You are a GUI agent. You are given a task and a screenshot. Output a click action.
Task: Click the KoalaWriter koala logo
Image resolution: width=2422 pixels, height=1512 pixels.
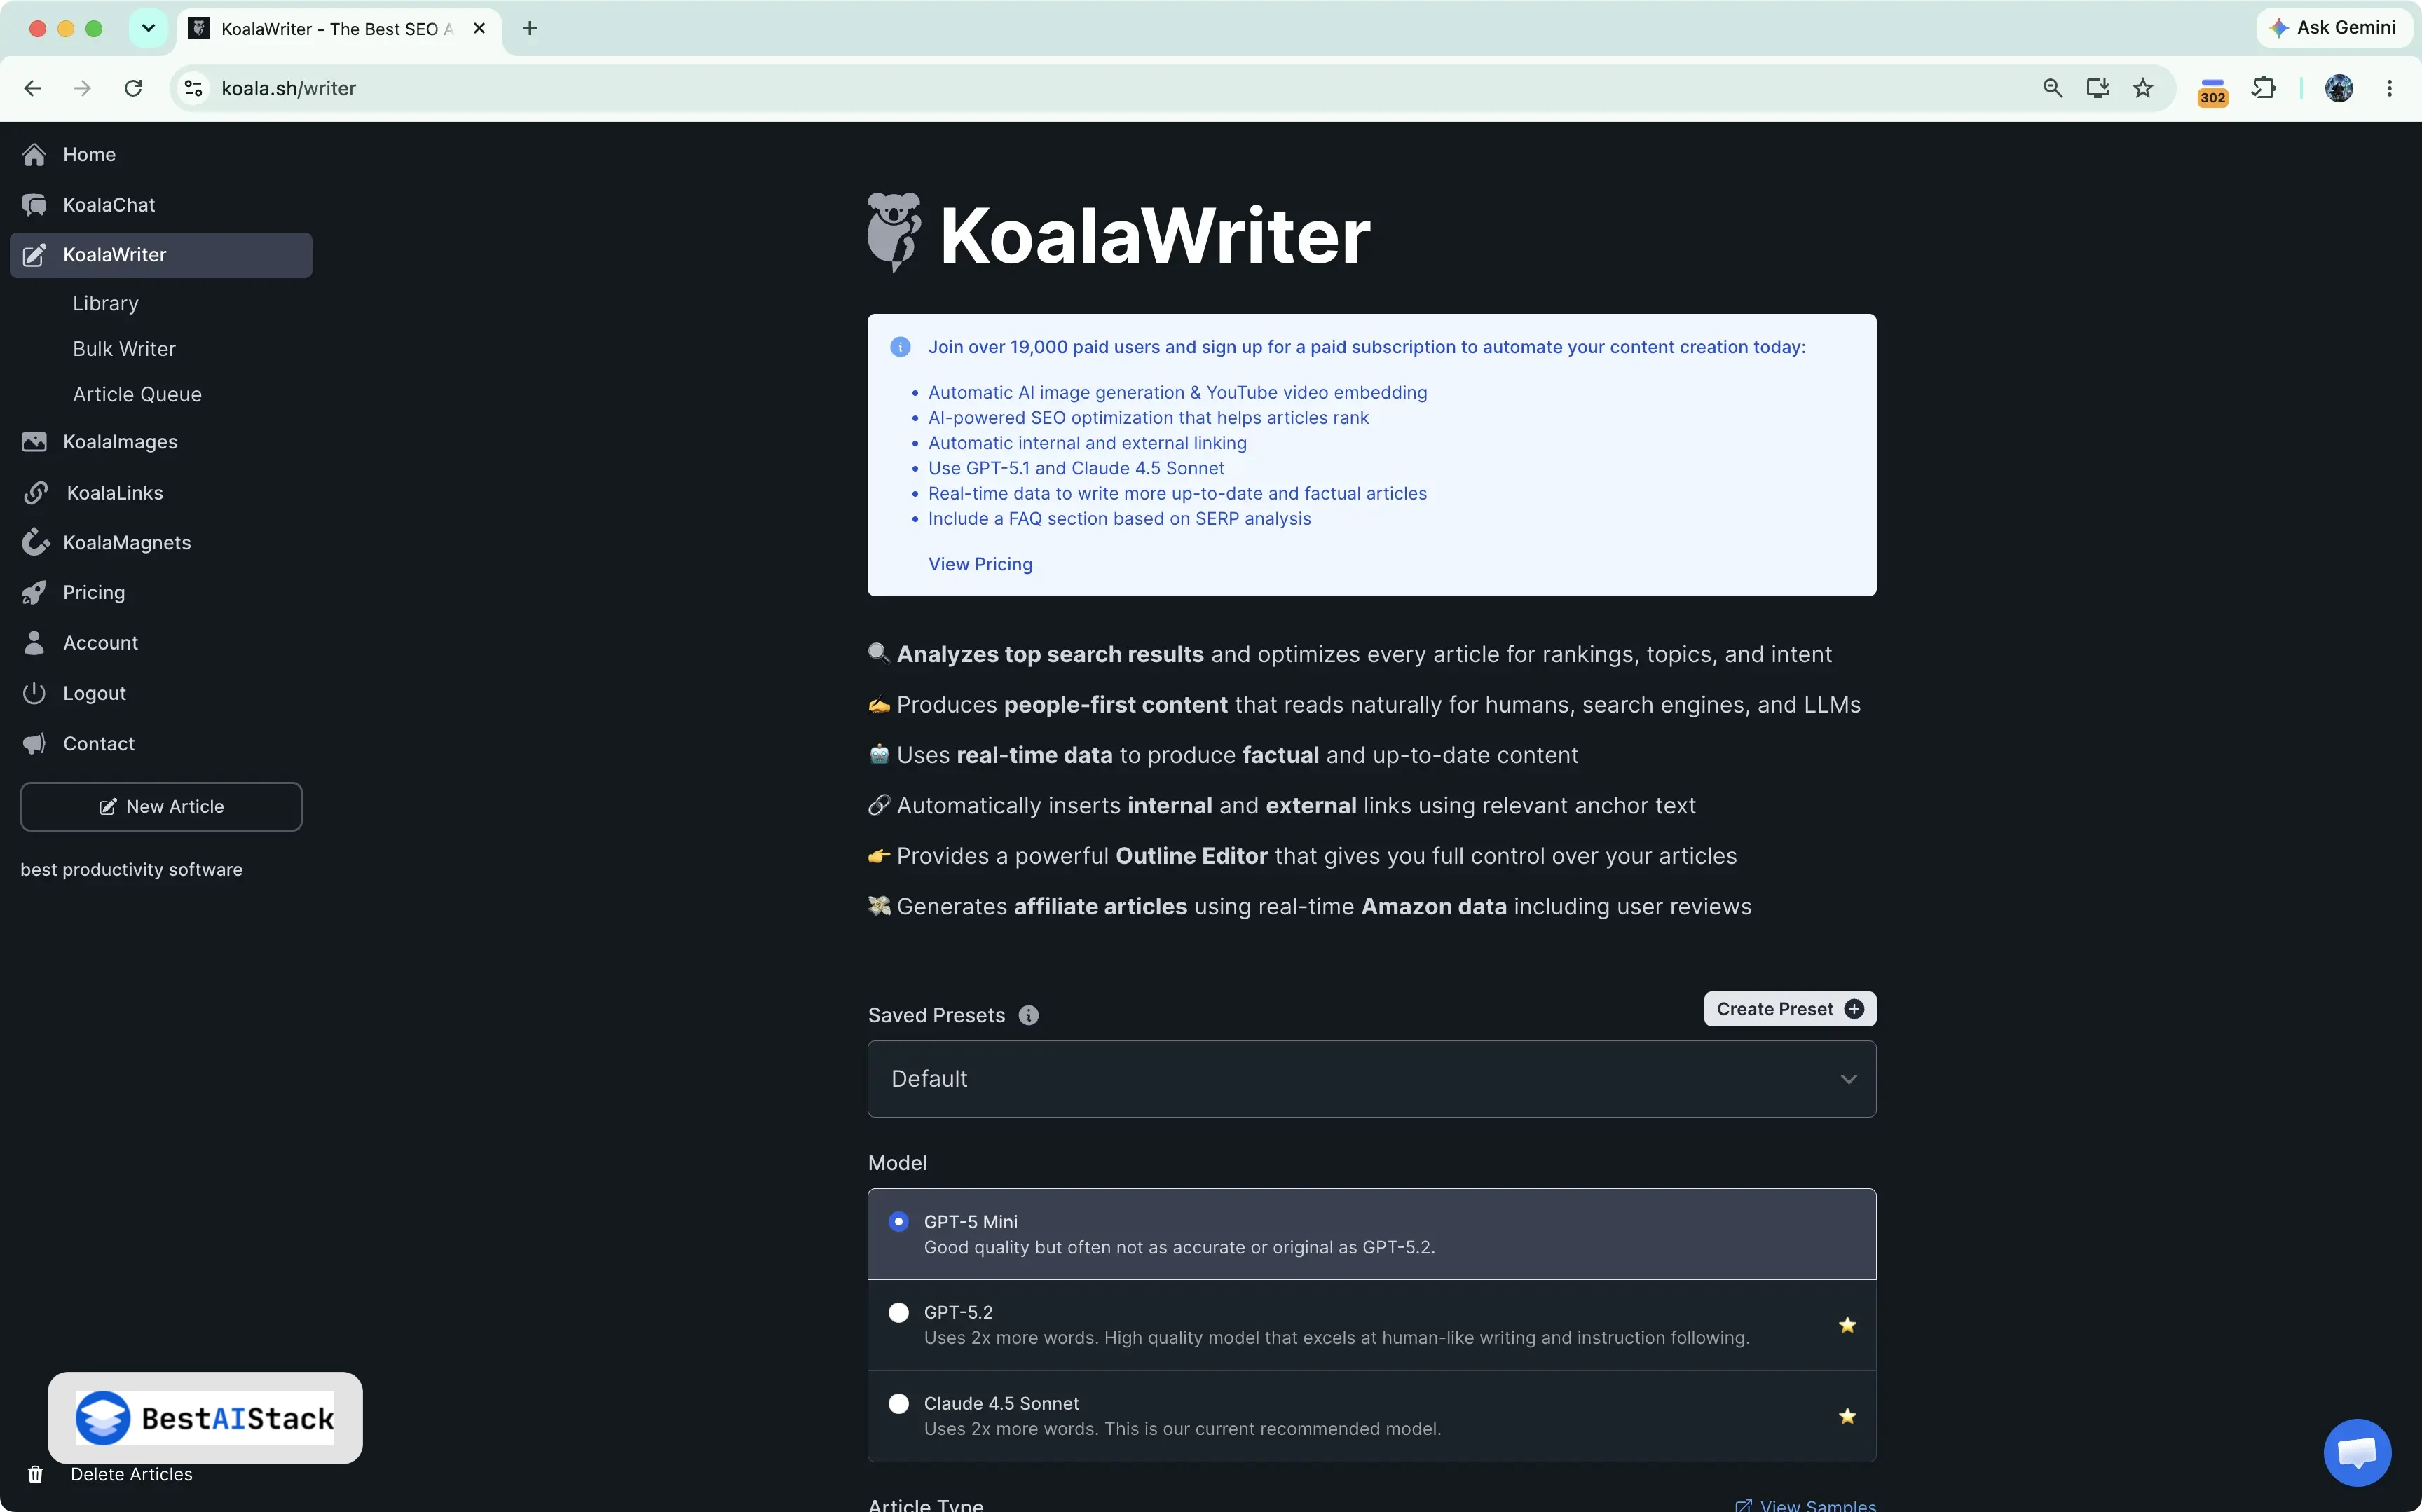pos(893,233)
